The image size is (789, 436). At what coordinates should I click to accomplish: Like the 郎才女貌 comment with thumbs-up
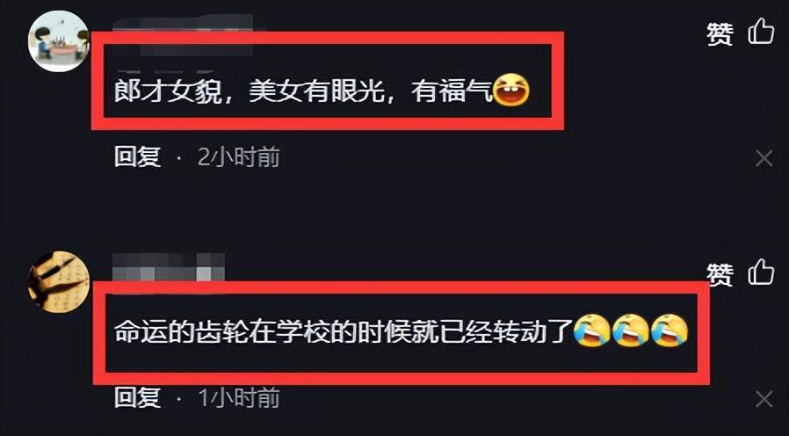[761, 32]
